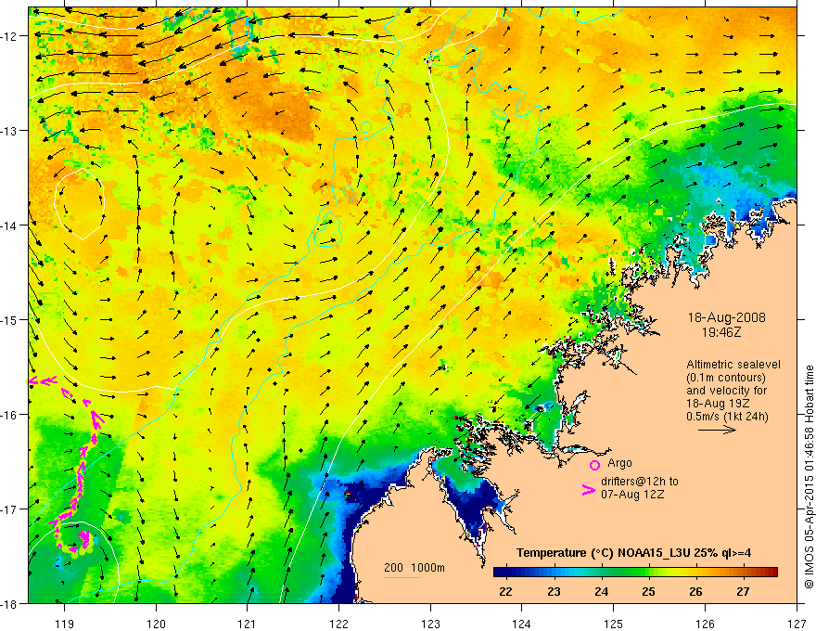The width and height of the screenshot is (816, 631).
Task: Click the '200 1000m' depth contour label
Action: pyautogui.click(x=414, y=568)
